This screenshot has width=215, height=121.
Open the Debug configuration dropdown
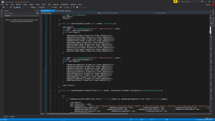[34, 7]
